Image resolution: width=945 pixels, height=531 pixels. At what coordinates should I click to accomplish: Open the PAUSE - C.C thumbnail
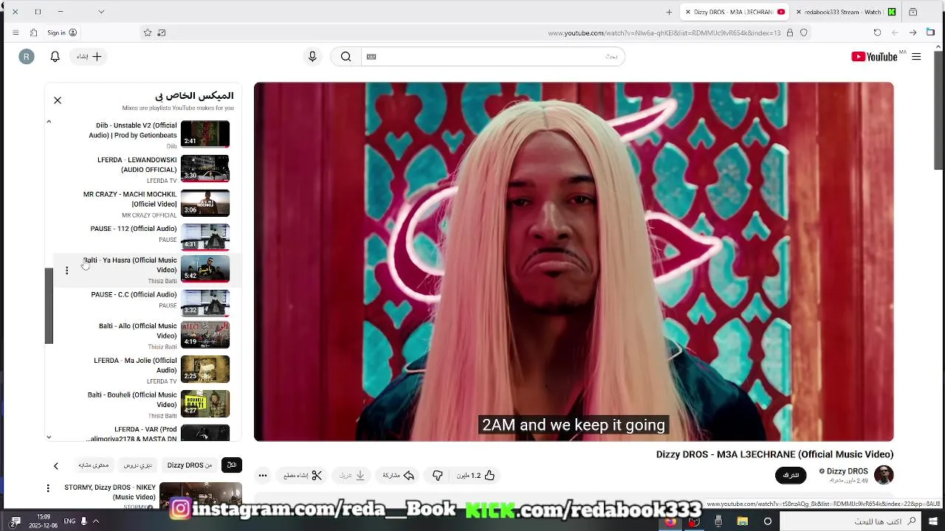pyautogui.click(x=205, y=302)
